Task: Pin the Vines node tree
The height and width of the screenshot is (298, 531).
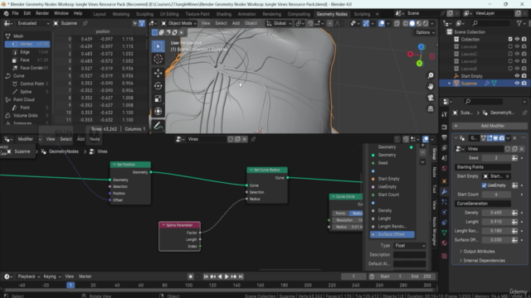Action: pos(253,139)
